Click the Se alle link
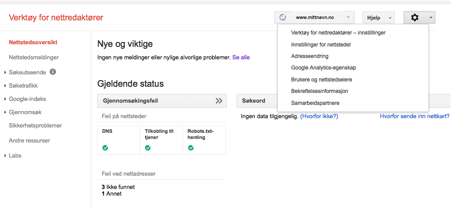Viewport: 451px width, 208px height. (x=241, y=58)
